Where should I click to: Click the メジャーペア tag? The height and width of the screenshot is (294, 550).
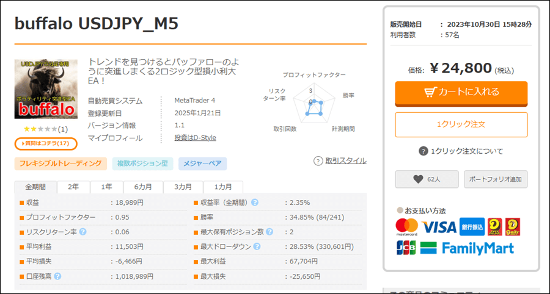203,163
